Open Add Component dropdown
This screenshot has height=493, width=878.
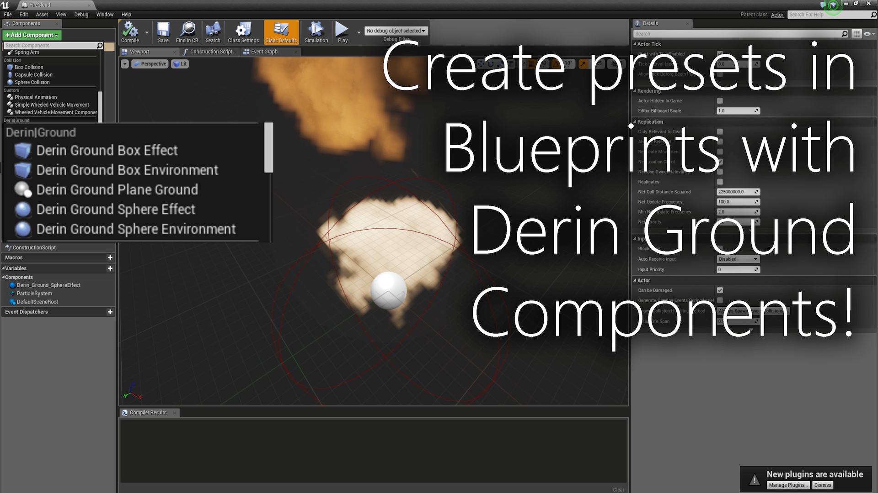(x=32, y=35)
